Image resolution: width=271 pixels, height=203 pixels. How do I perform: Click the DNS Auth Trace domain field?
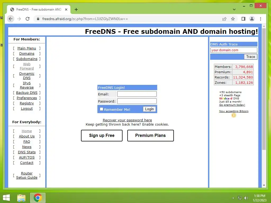click(234, 50)
